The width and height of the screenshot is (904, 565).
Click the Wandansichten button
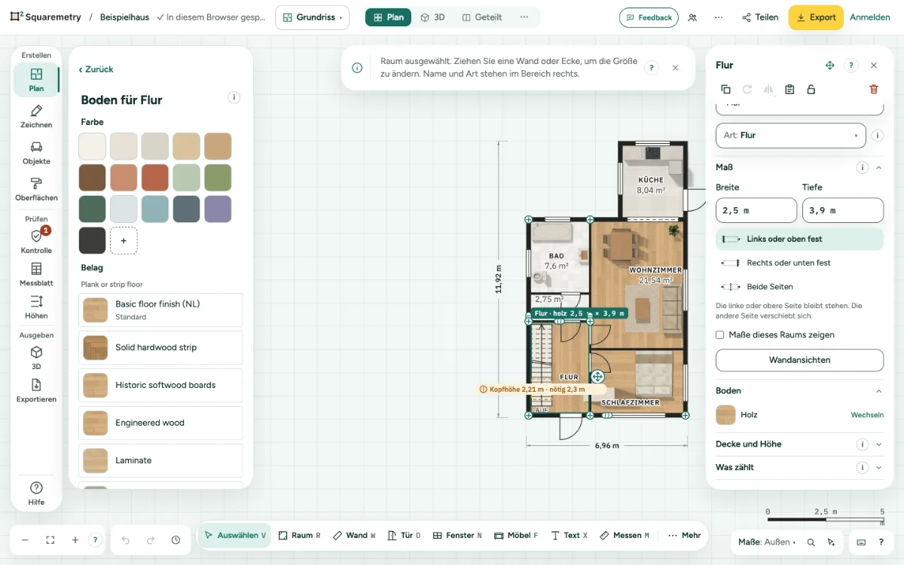[x=799, y=360]
